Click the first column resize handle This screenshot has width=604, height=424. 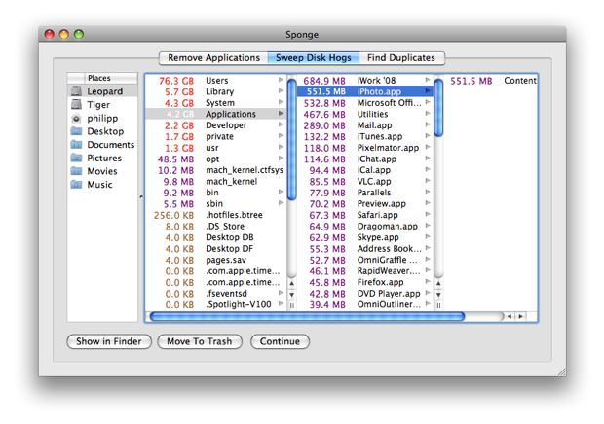[x=292, y=306]
